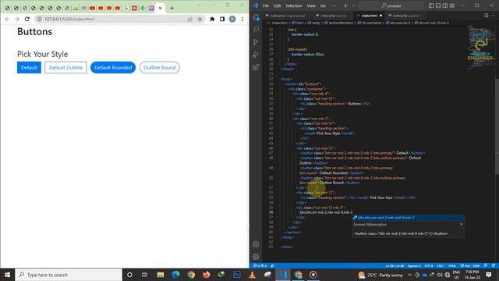Open errors and warnings in status bar

(x=260, y=265)
